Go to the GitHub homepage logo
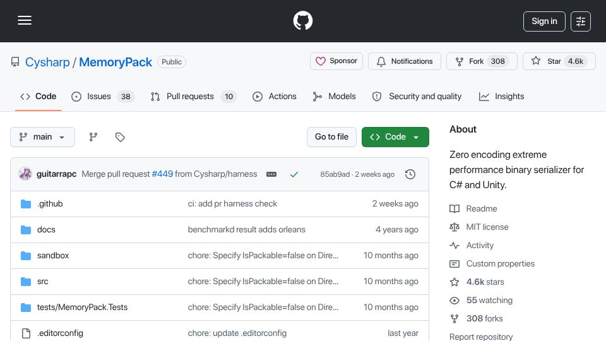The width and height of the screenshot is (606, 341). pyautogui.click(x=302, y=20)
